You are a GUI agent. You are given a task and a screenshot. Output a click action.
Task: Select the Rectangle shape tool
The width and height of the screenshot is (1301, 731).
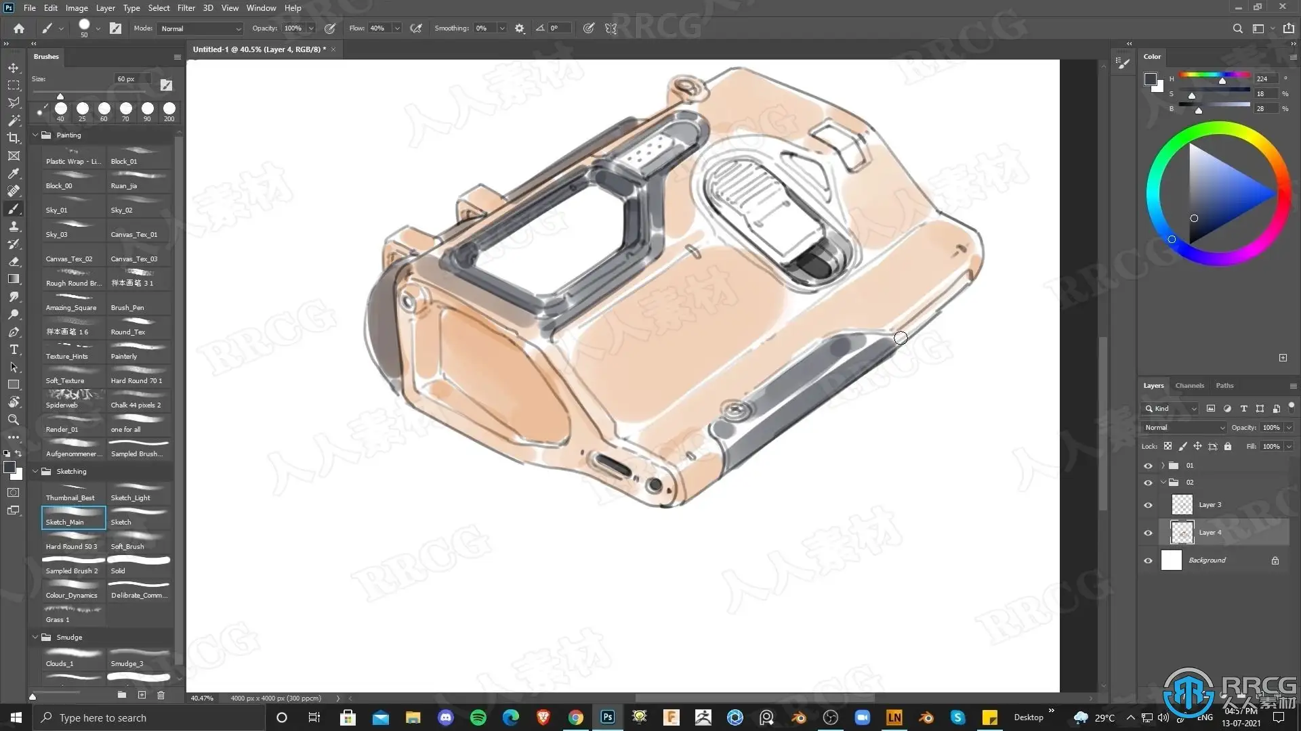(14, 384)
